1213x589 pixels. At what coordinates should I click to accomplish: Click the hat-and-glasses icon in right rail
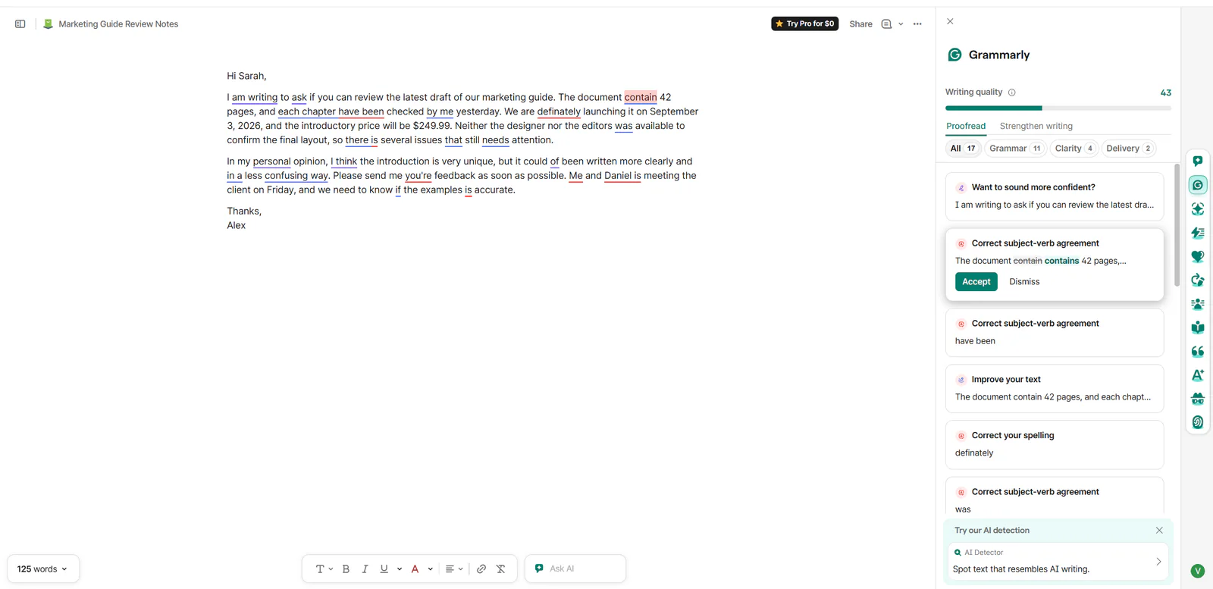click(1198, 399)
